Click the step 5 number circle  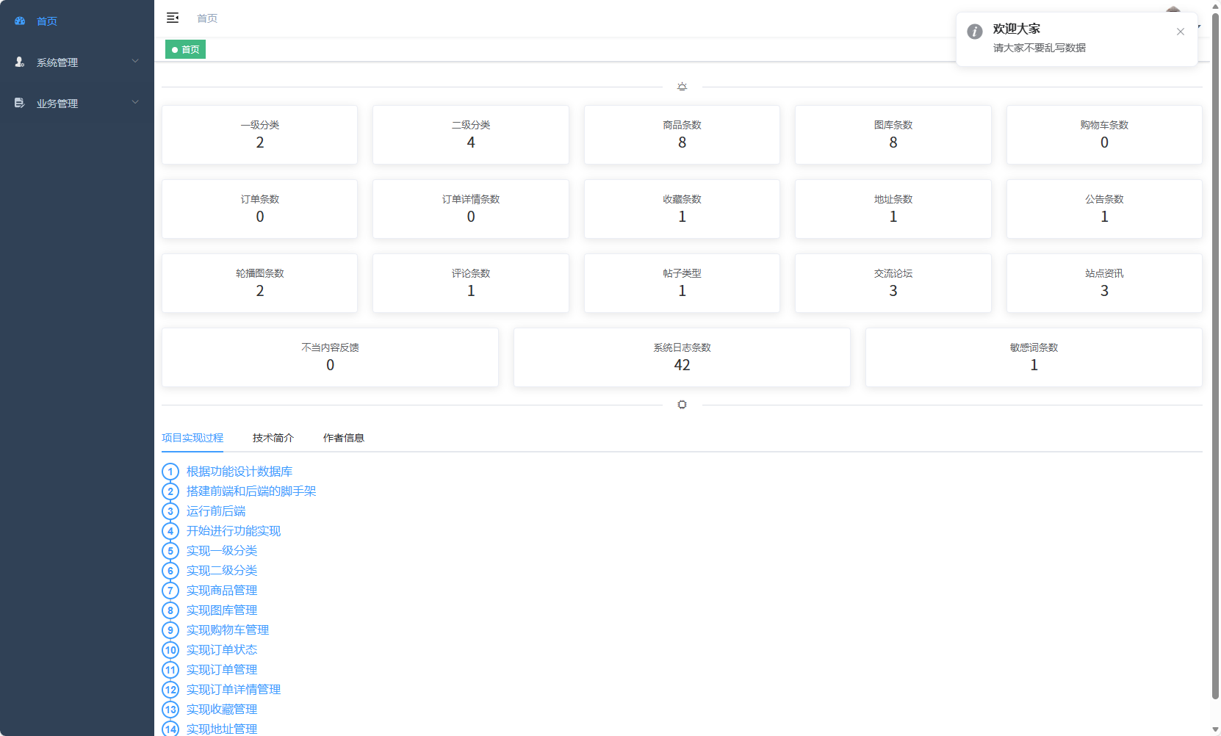pos(170,551)
